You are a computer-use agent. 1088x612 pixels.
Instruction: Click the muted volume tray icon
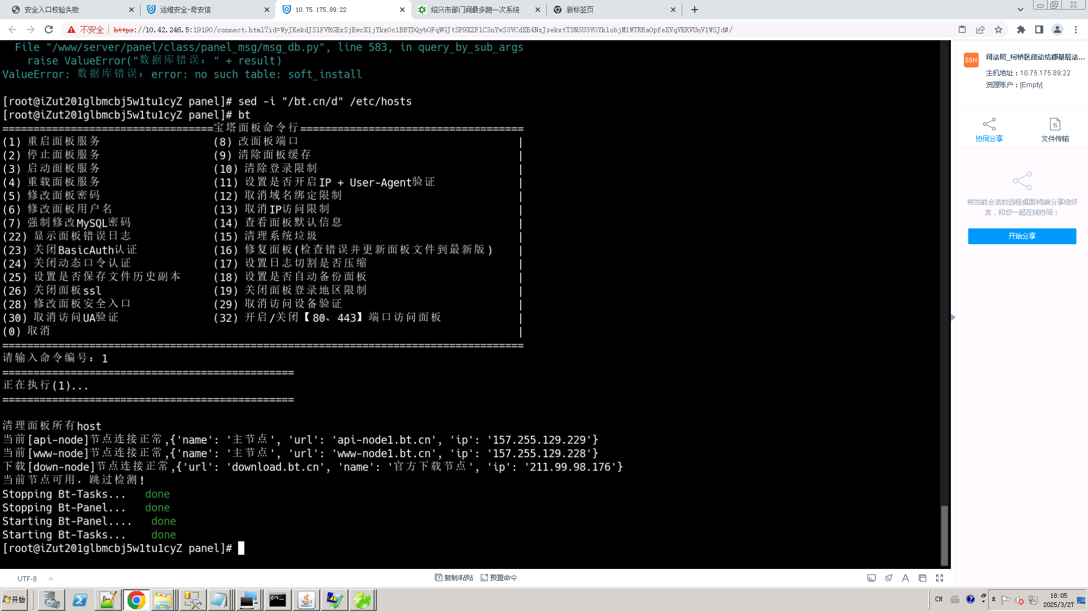pyautogui.click(x=1019, y=600)
